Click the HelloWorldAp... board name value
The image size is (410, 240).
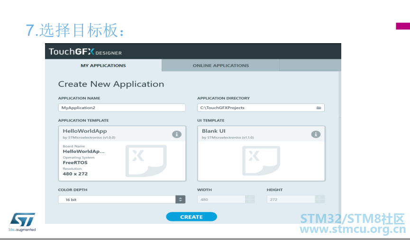pyautogui.click(x=83, y=151)
